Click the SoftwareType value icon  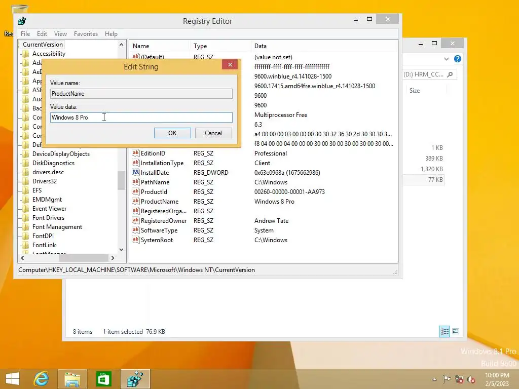pos(135,230)
